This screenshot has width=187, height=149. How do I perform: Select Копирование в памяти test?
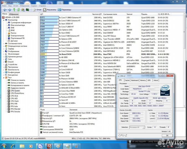(x=19, y=85)
